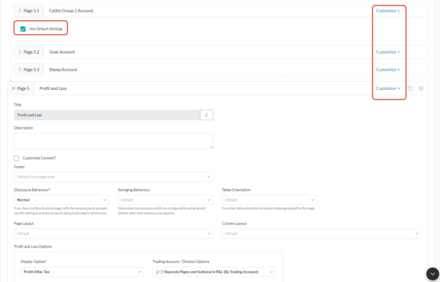Viewport: 440px width, 282px height.
Task: Click the Page 5 label
Action: click(23, 88)
